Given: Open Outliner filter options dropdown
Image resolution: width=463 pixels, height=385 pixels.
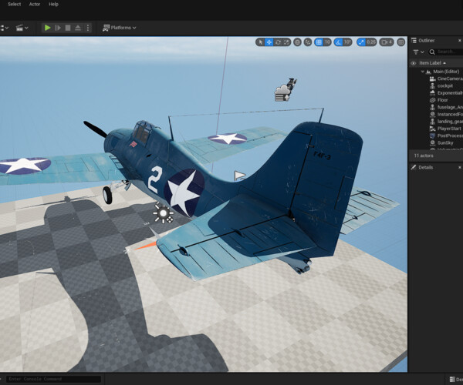Looking at the screenshot, I should click(x=418, y=52).
